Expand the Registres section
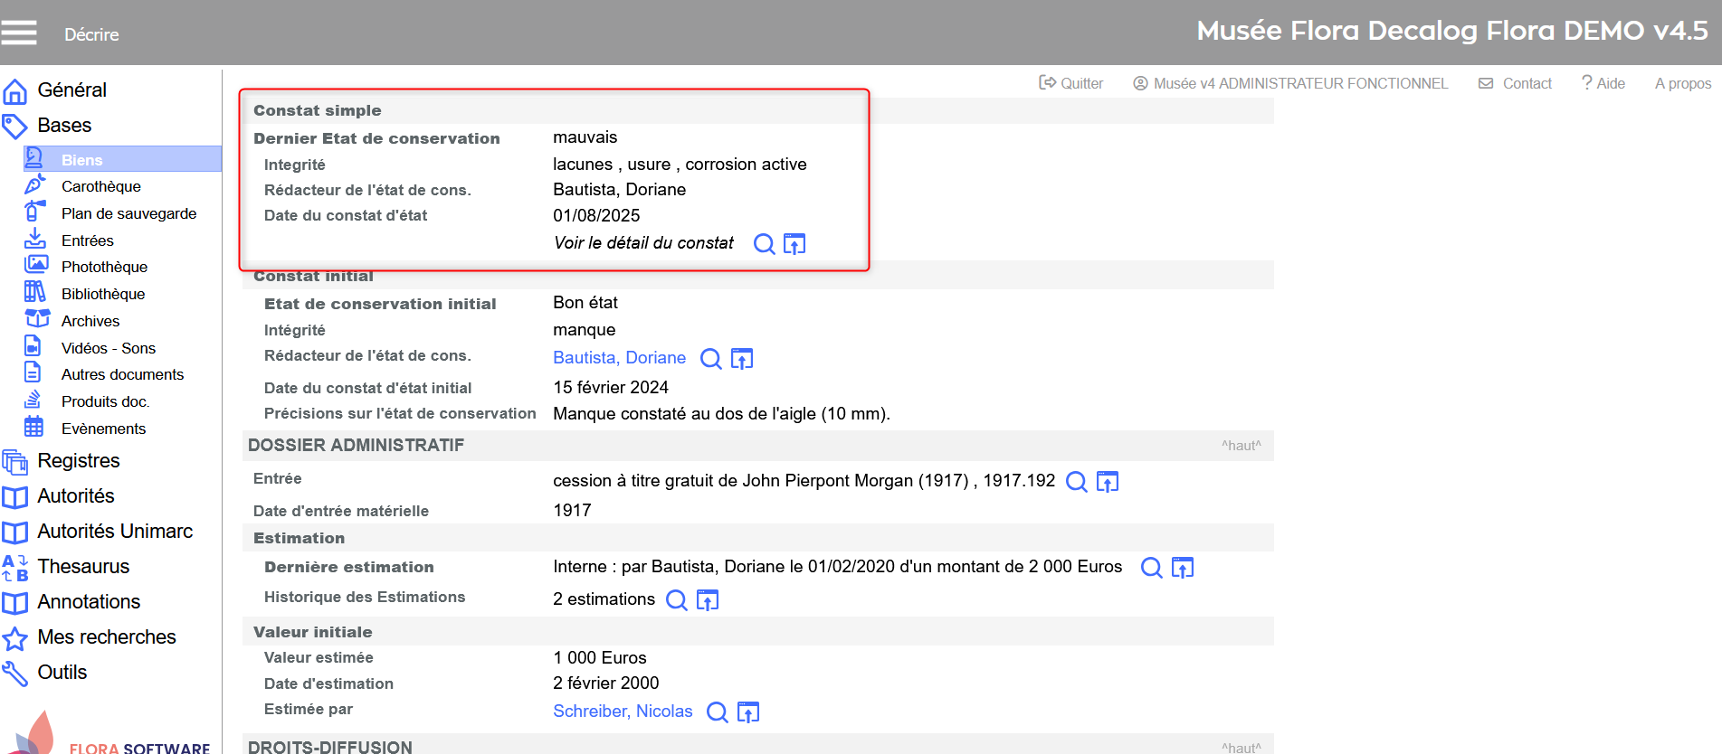This screenshot has height=754, width=1722. (x=78, y=461)
